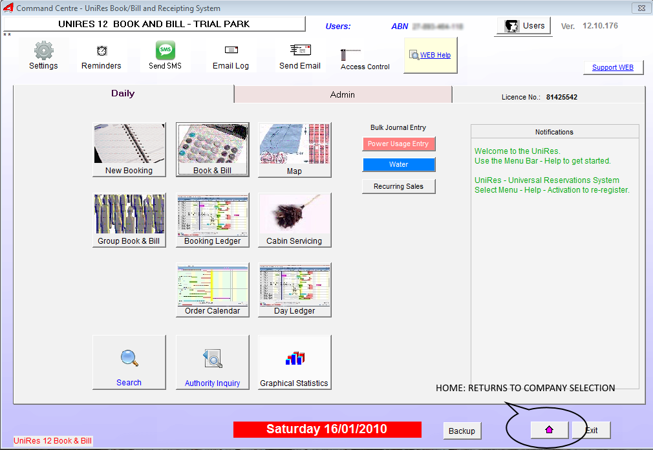This screenshot has width=653, height=450.
Task: Switch to the Admin tab
Action: [x=342, y=94]
